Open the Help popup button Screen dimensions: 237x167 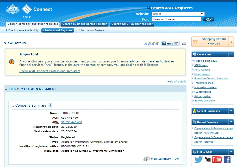coord(170,43)
